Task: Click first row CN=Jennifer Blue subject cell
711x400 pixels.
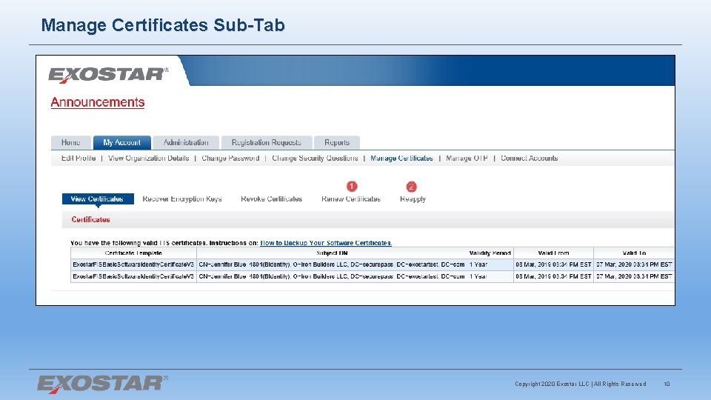Action: click(332, 264)
